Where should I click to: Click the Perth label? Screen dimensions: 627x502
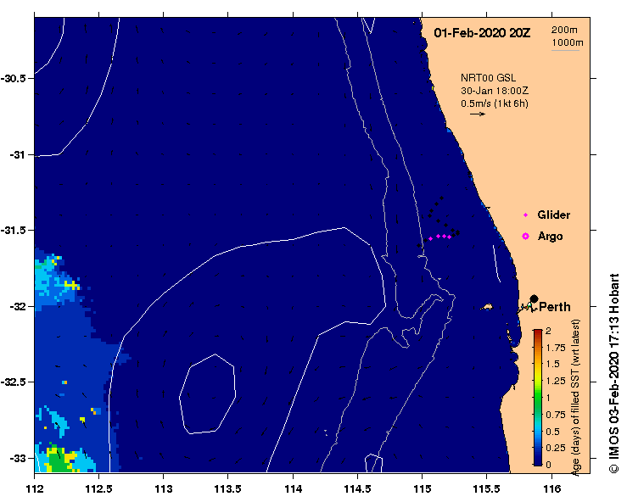pos(555,307)
